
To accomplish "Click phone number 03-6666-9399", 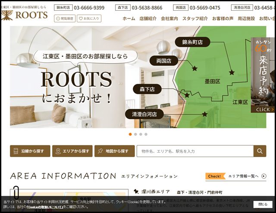I will [x=89, y=8].
